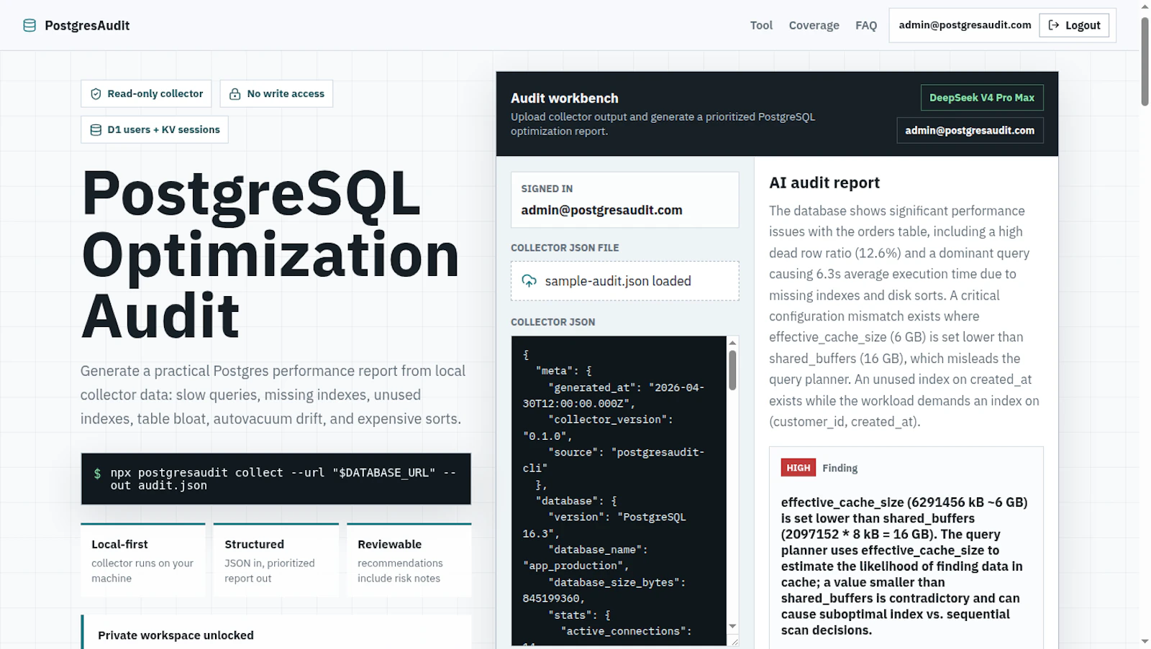The image size is (1151, 649).
Task: Click the sample-audit.json loaded upload field
Action: pos(624,281)
